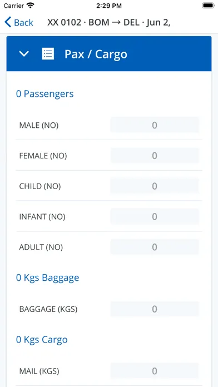Tap the flight title XX 0102 BOM → DEL
Image resolution: width=218 pixels, height=387 pixels.
(109, 22)
